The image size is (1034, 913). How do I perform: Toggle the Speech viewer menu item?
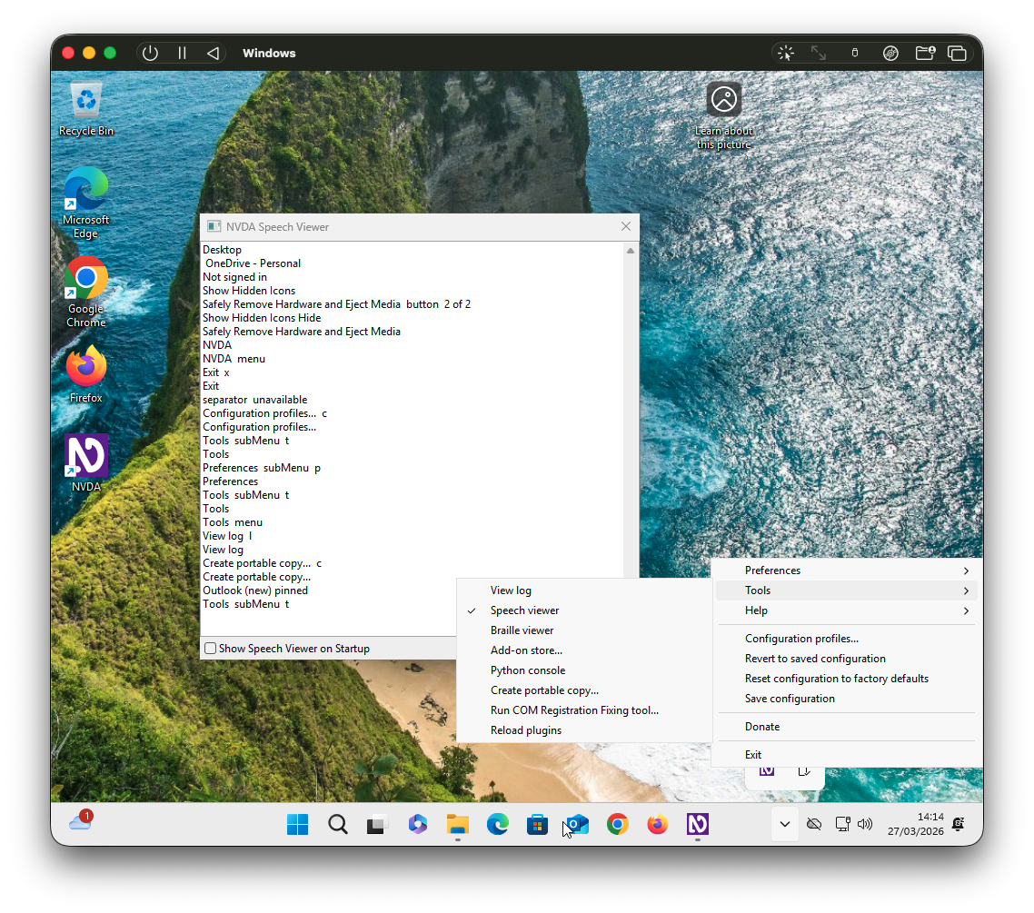pyautogui.click(x=524, y=610)
